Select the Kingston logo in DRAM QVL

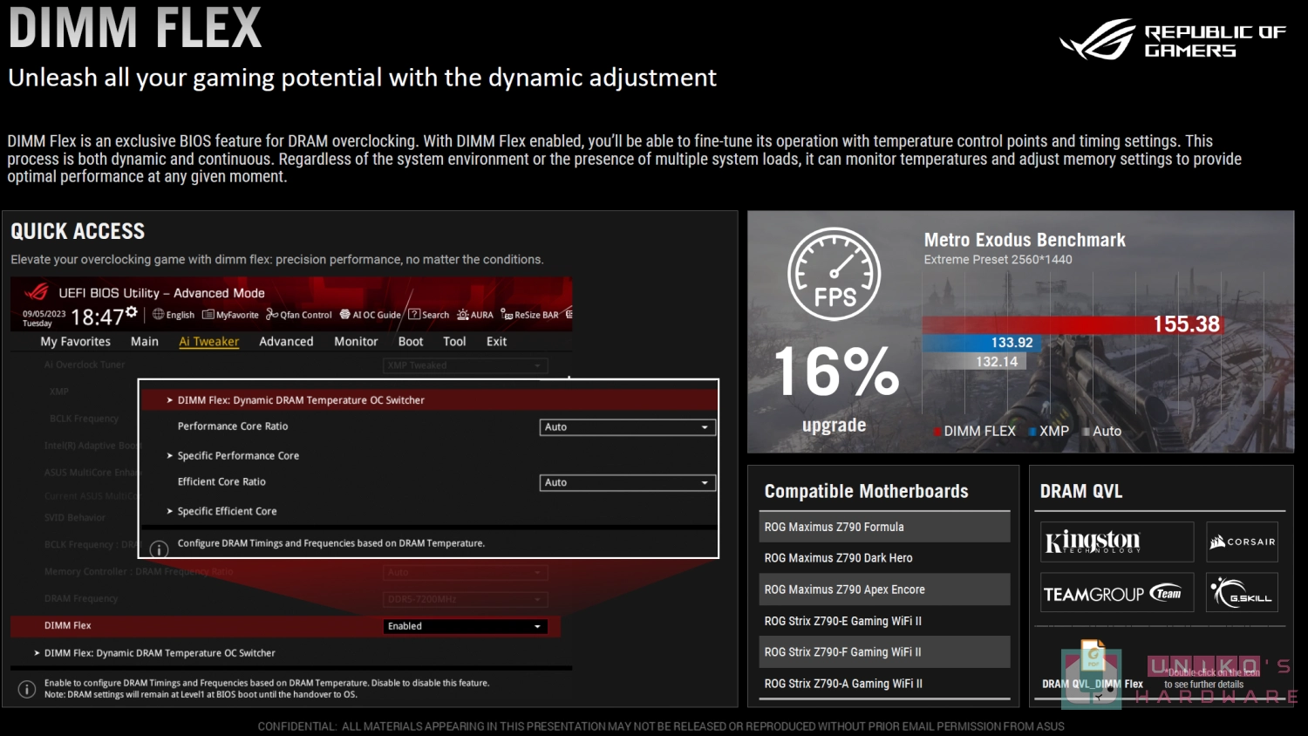[x=1117, y=542]
